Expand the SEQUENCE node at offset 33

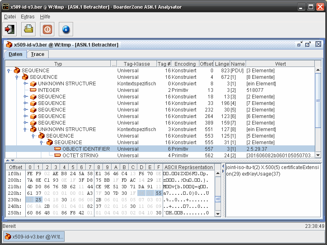[25, 103]
